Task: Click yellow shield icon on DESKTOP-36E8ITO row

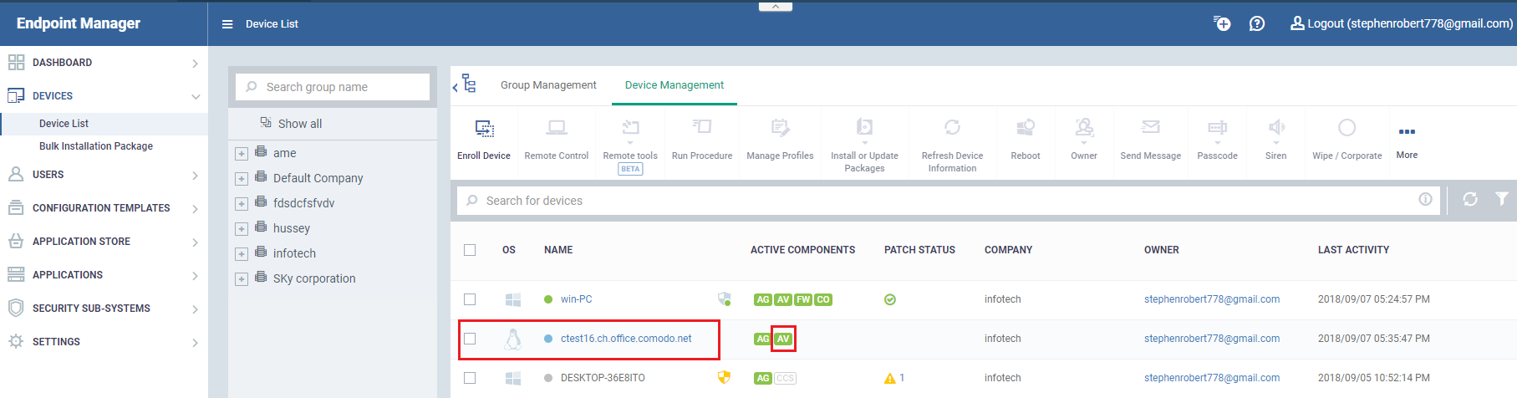Action: (x=725, y=377)
